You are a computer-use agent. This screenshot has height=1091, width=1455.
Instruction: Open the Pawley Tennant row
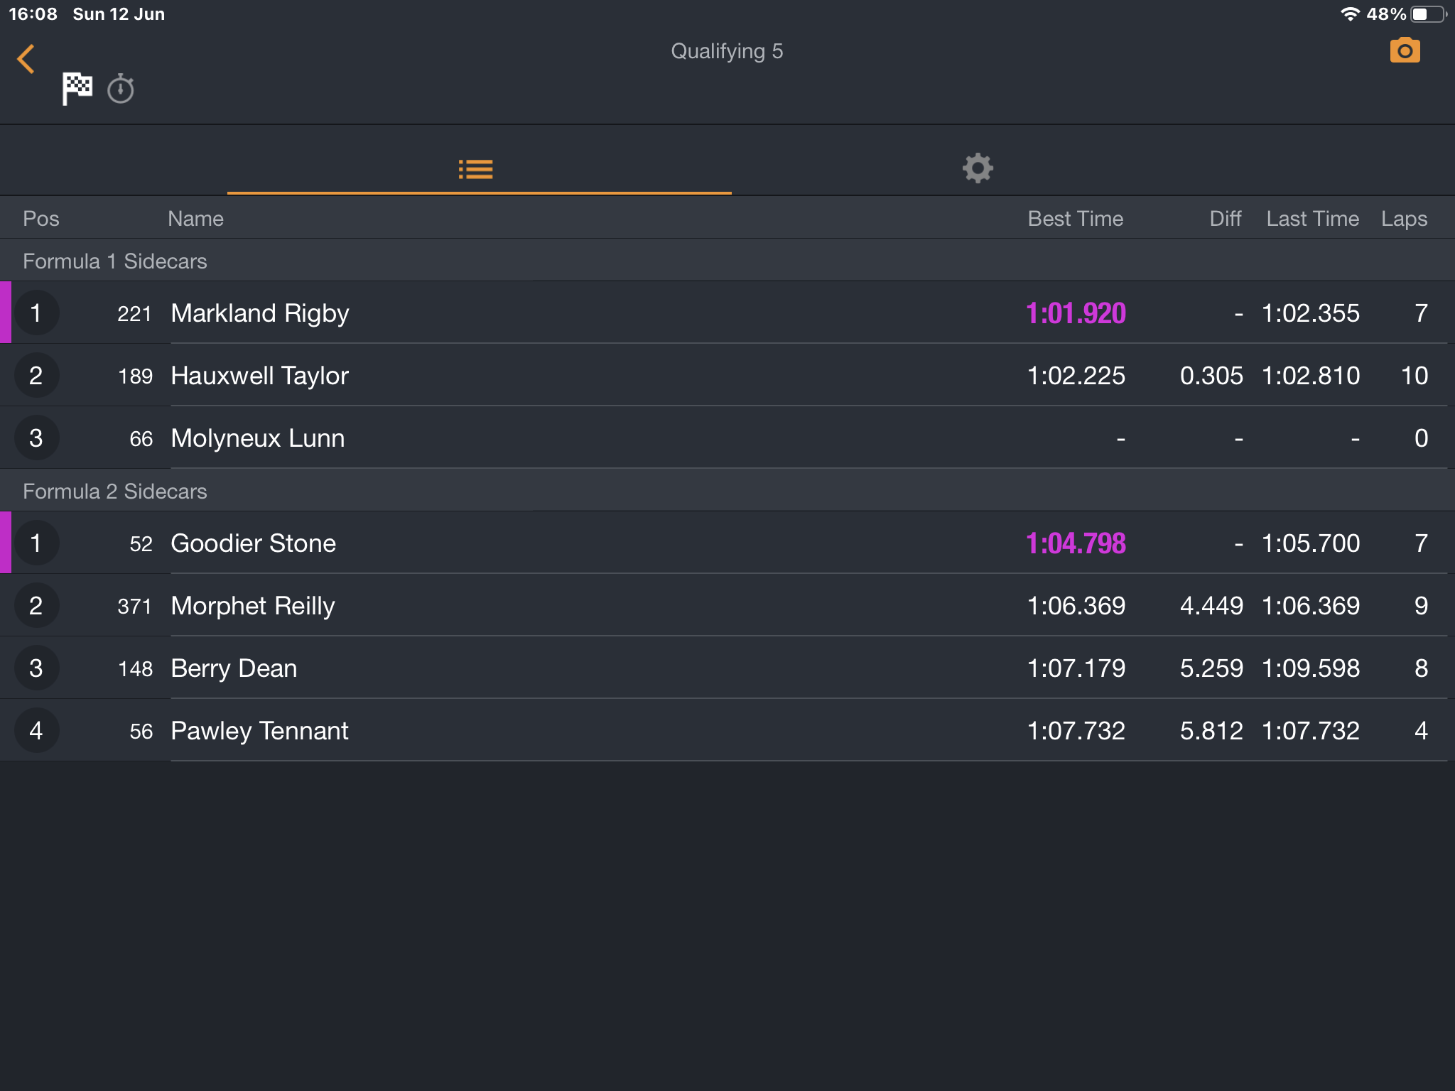click(x=727, y=730)
